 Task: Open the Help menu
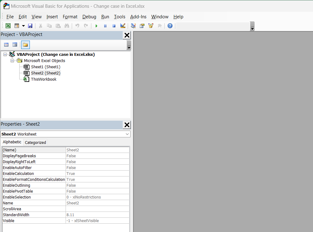coord(178,17)
